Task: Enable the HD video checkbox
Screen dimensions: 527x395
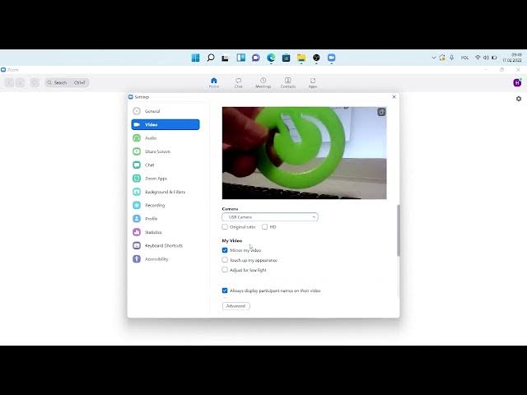Action: [x=264, y=227]
